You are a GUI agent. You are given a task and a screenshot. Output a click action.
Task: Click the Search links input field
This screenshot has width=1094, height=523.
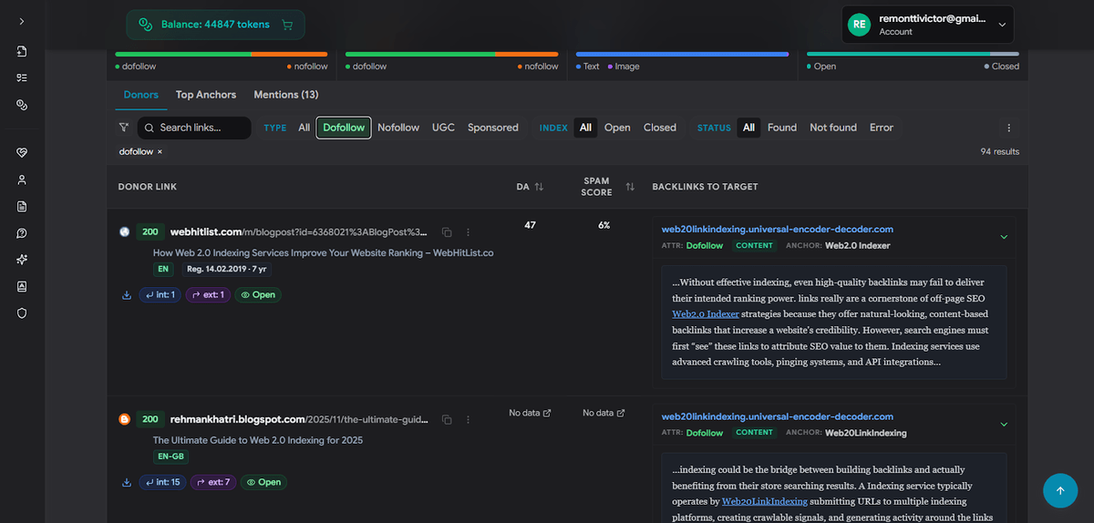(201, 128)
